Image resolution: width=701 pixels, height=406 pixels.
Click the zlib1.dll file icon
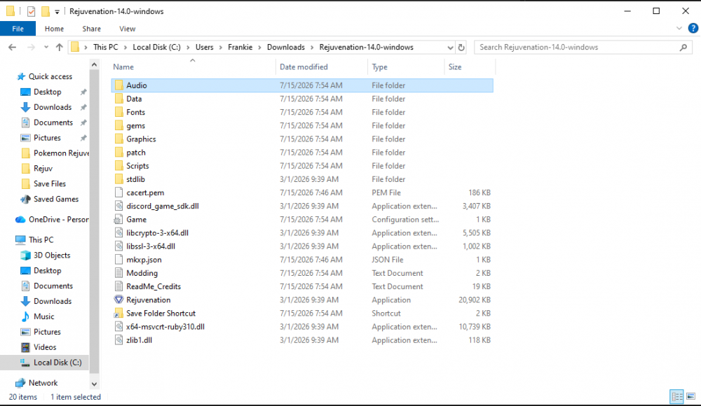(118, 340)
